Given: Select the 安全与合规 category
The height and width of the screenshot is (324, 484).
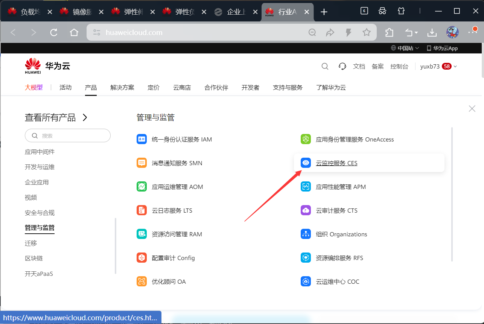Looking at the screenshot, I should point(40,213).
